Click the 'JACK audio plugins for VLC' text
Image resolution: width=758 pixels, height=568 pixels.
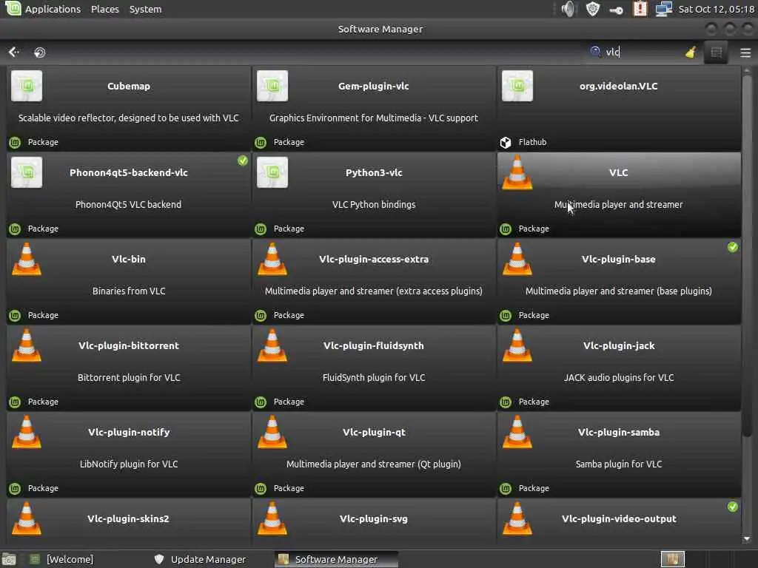(x=619, y=377)
